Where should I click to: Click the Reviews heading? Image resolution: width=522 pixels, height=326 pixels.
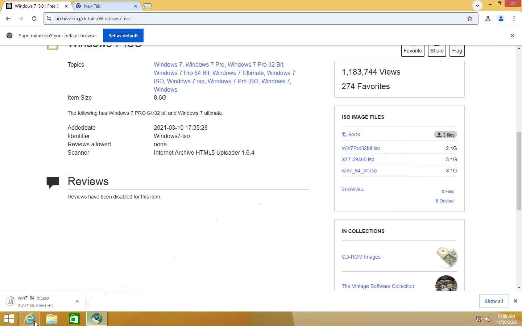(88, 181)
